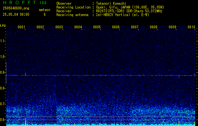The height and width of the screenshot is (126, 198).
Task: Click the 0601 time marker
Action: coord(21,27)
